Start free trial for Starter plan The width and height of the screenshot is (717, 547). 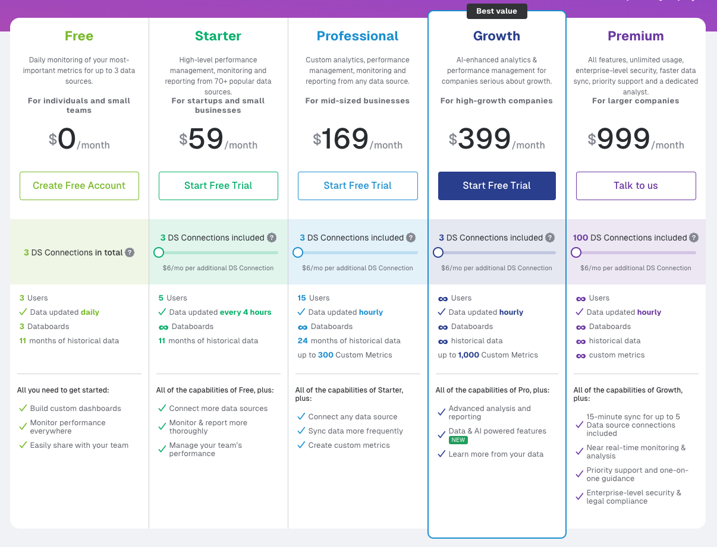[x=218, y=186]
